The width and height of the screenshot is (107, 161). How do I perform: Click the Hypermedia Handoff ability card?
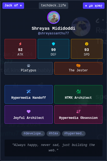(x=29, y=94)
